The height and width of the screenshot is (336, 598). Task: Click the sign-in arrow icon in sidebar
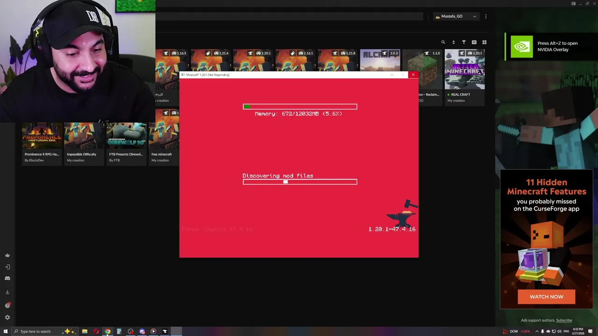[x=7, y=267]
